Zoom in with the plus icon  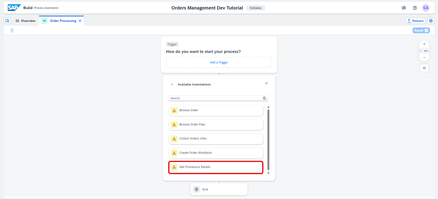tap(424, 44)
